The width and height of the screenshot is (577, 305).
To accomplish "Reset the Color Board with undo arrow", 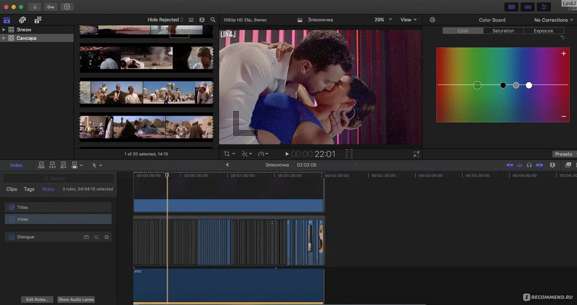I will coord(562,37).
